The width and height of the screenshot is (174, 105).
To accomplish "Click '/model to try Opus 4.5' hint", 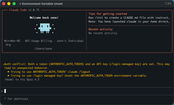I will [x=22, y=80].
